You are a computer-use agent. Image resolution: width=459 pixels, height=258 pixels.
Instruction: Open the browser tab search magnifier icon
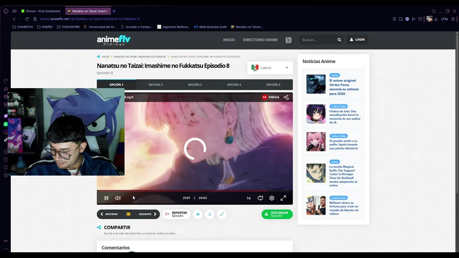(434, 11)
